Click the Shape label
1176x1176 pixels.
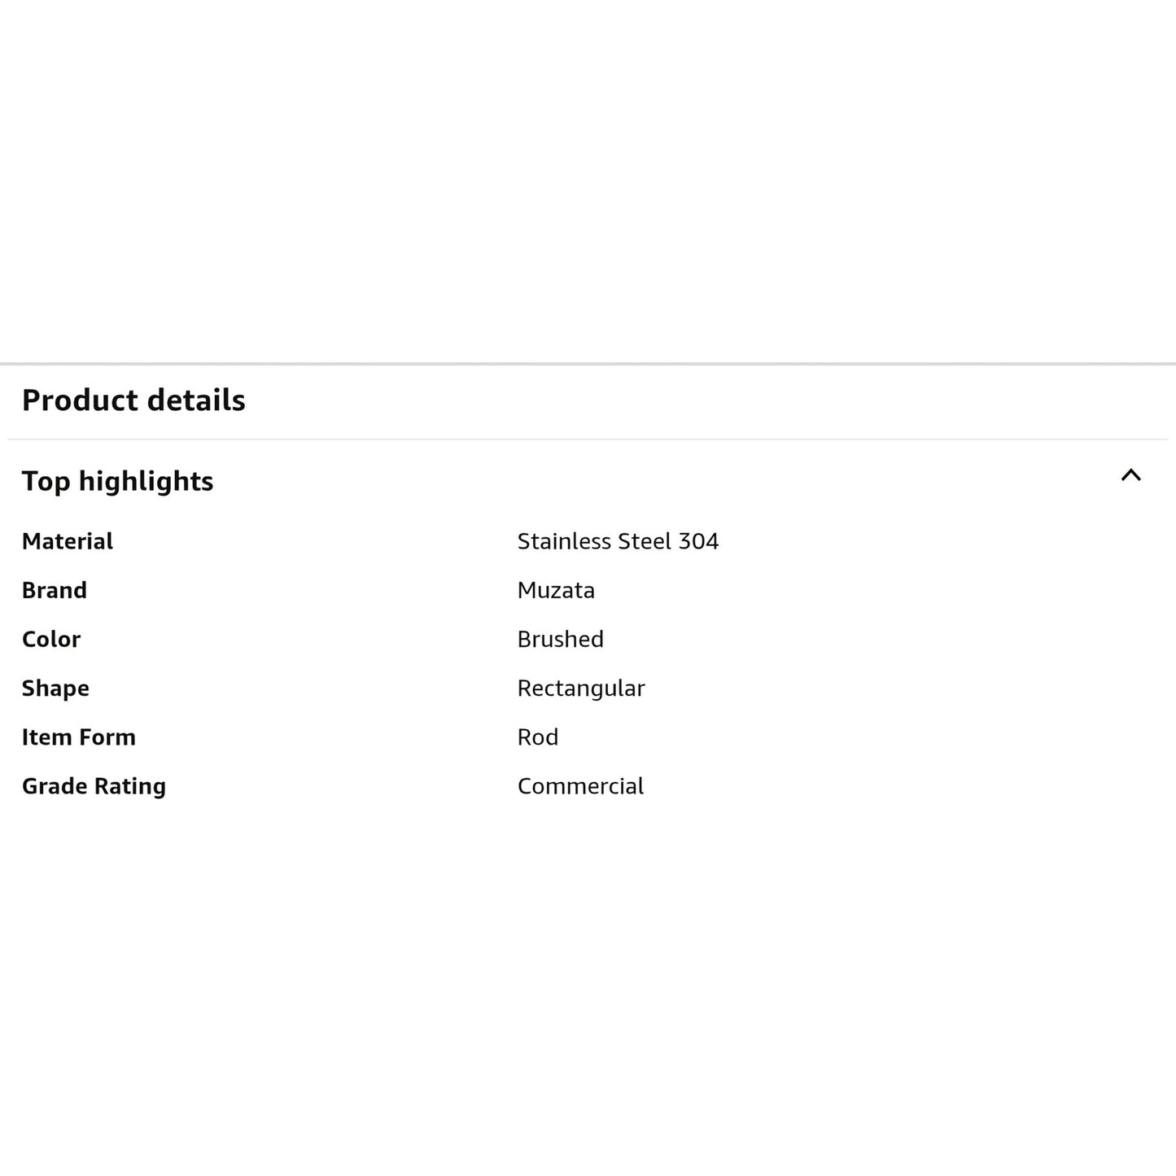pyautogui.click(x=55, y=689)
